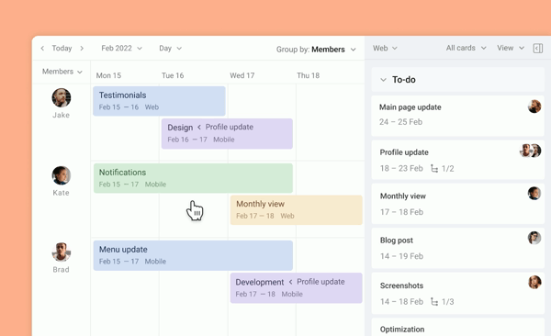The image size is (551, 336).
Task: Open the Development Profile update card
Action: pos(297,288)
